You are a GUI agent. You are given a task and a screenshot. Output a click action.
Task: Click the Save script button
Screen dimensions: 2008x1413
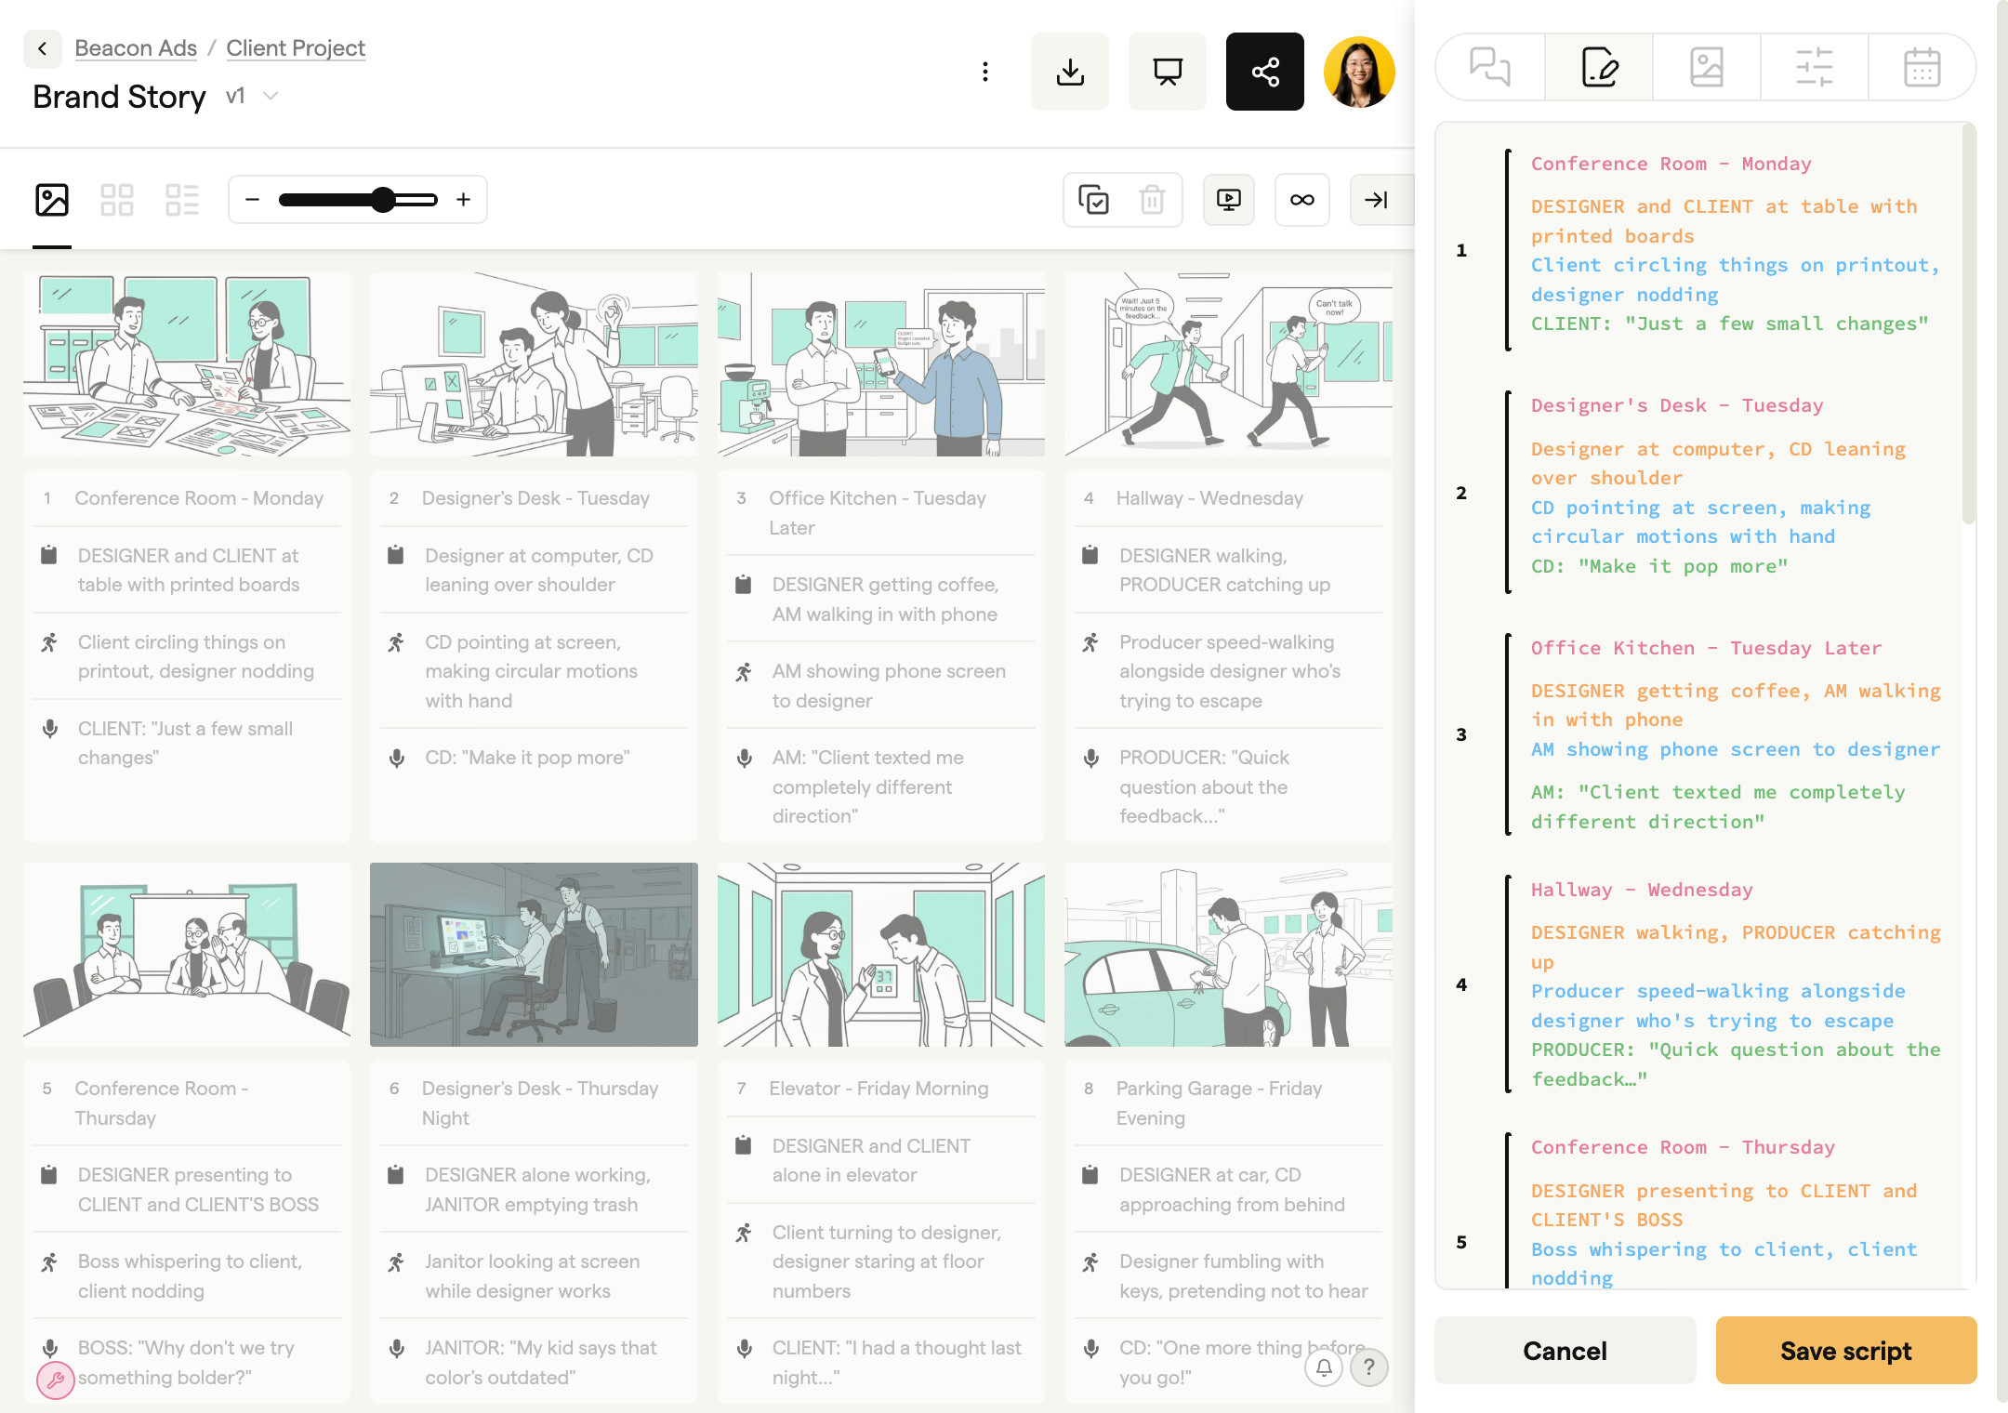(x=1846, y=1350)
